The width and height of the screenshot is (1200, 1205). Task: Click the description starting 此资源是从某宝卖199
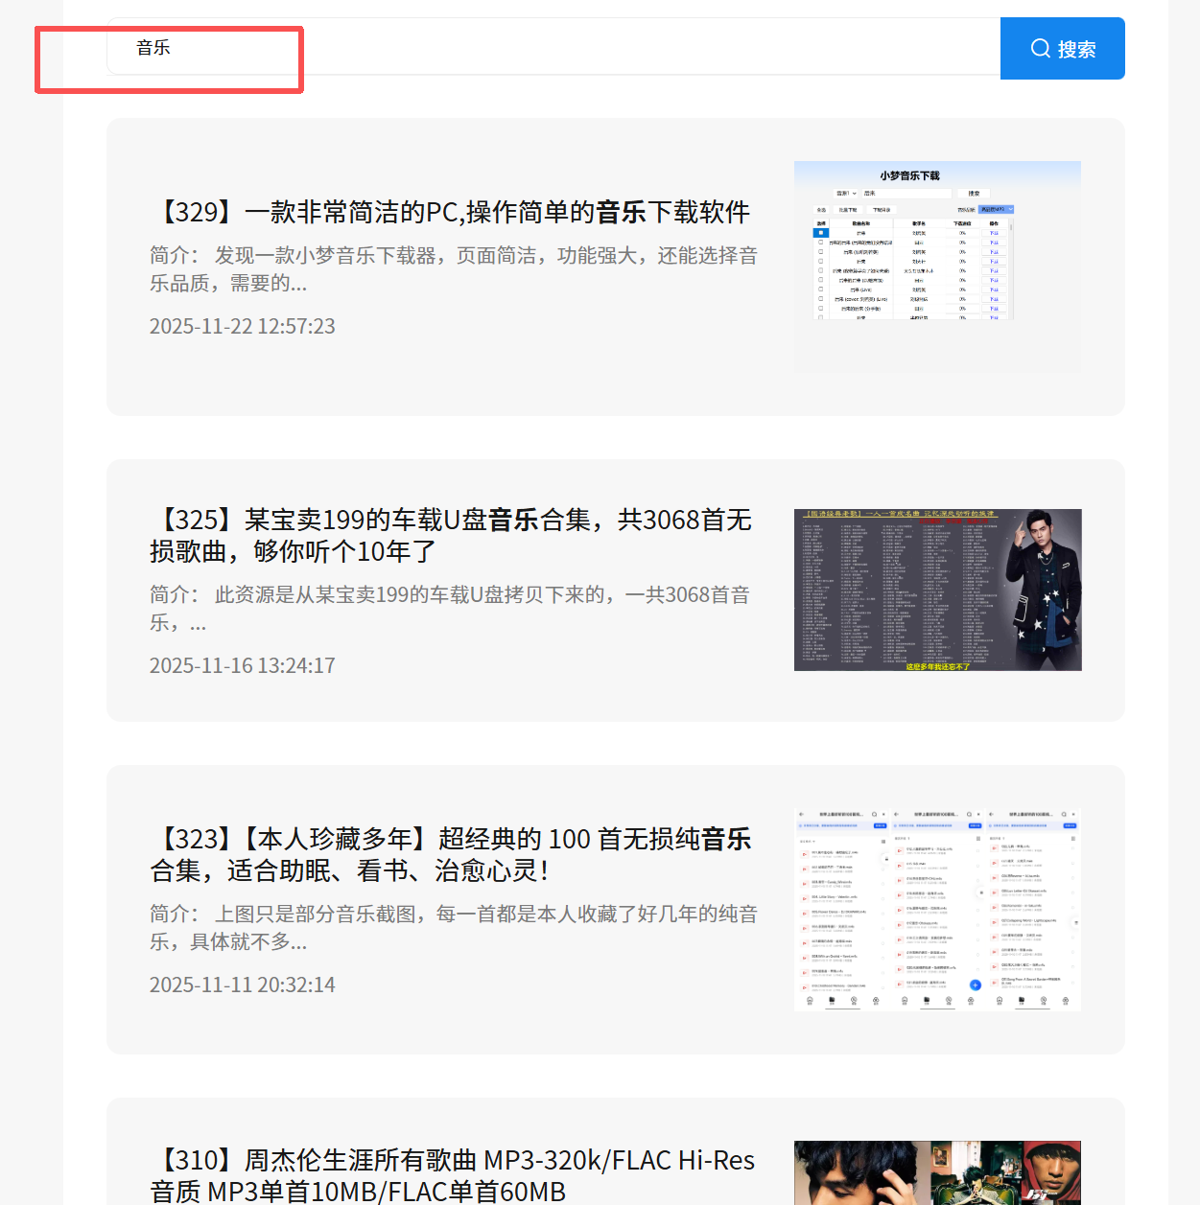(x=449, y=609)
